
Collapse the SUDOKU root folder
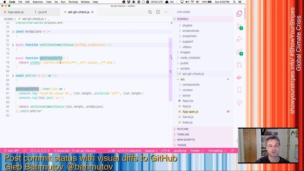182,19
